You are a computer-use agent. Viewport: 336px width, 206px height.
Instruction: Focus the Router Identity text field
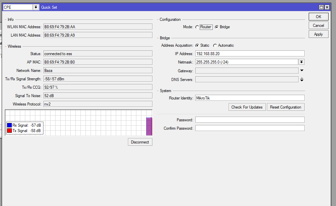[x=249, y=98]
